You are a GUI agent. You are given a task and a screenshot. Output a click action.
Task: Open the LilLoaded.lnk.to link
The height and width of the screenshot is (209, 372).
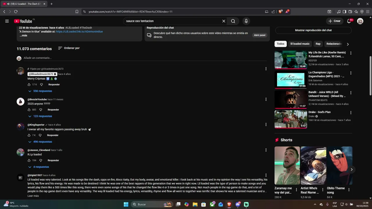[79, 32]
